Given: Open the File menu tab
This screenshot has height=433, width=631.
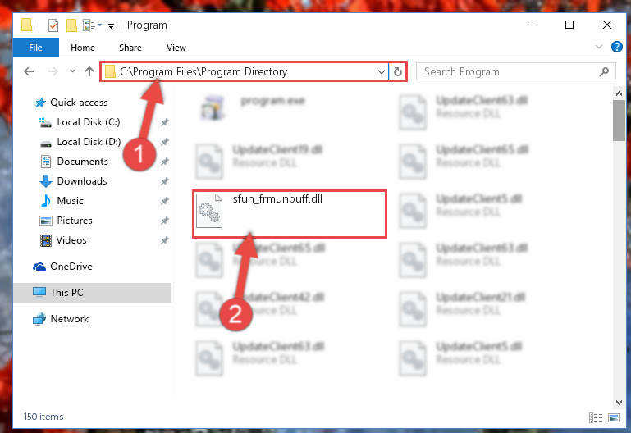Looking at the screenshot, I should (x=36, y=48).
